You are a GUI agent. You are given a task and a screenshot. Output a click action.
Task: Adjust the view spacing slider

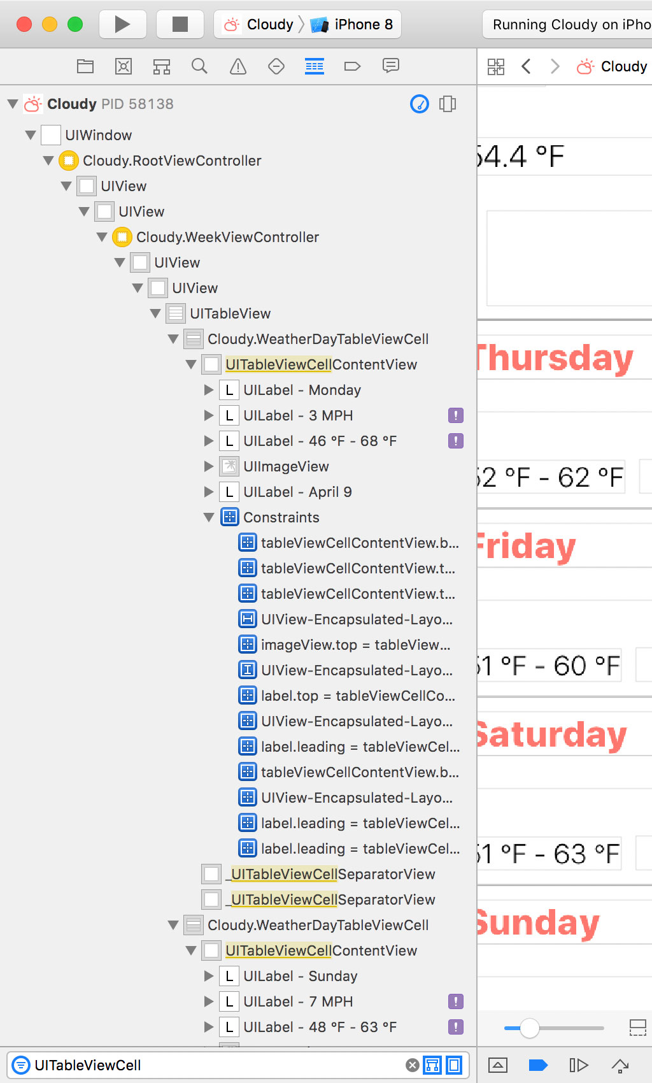click(x=529, y=1028)
